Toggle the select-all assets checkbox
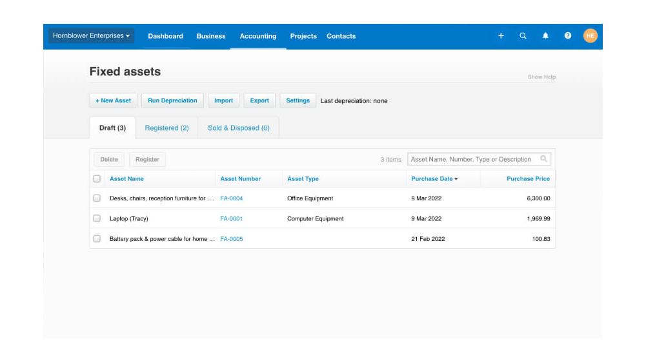Viewport: 646px width, 362px height. 97,178
